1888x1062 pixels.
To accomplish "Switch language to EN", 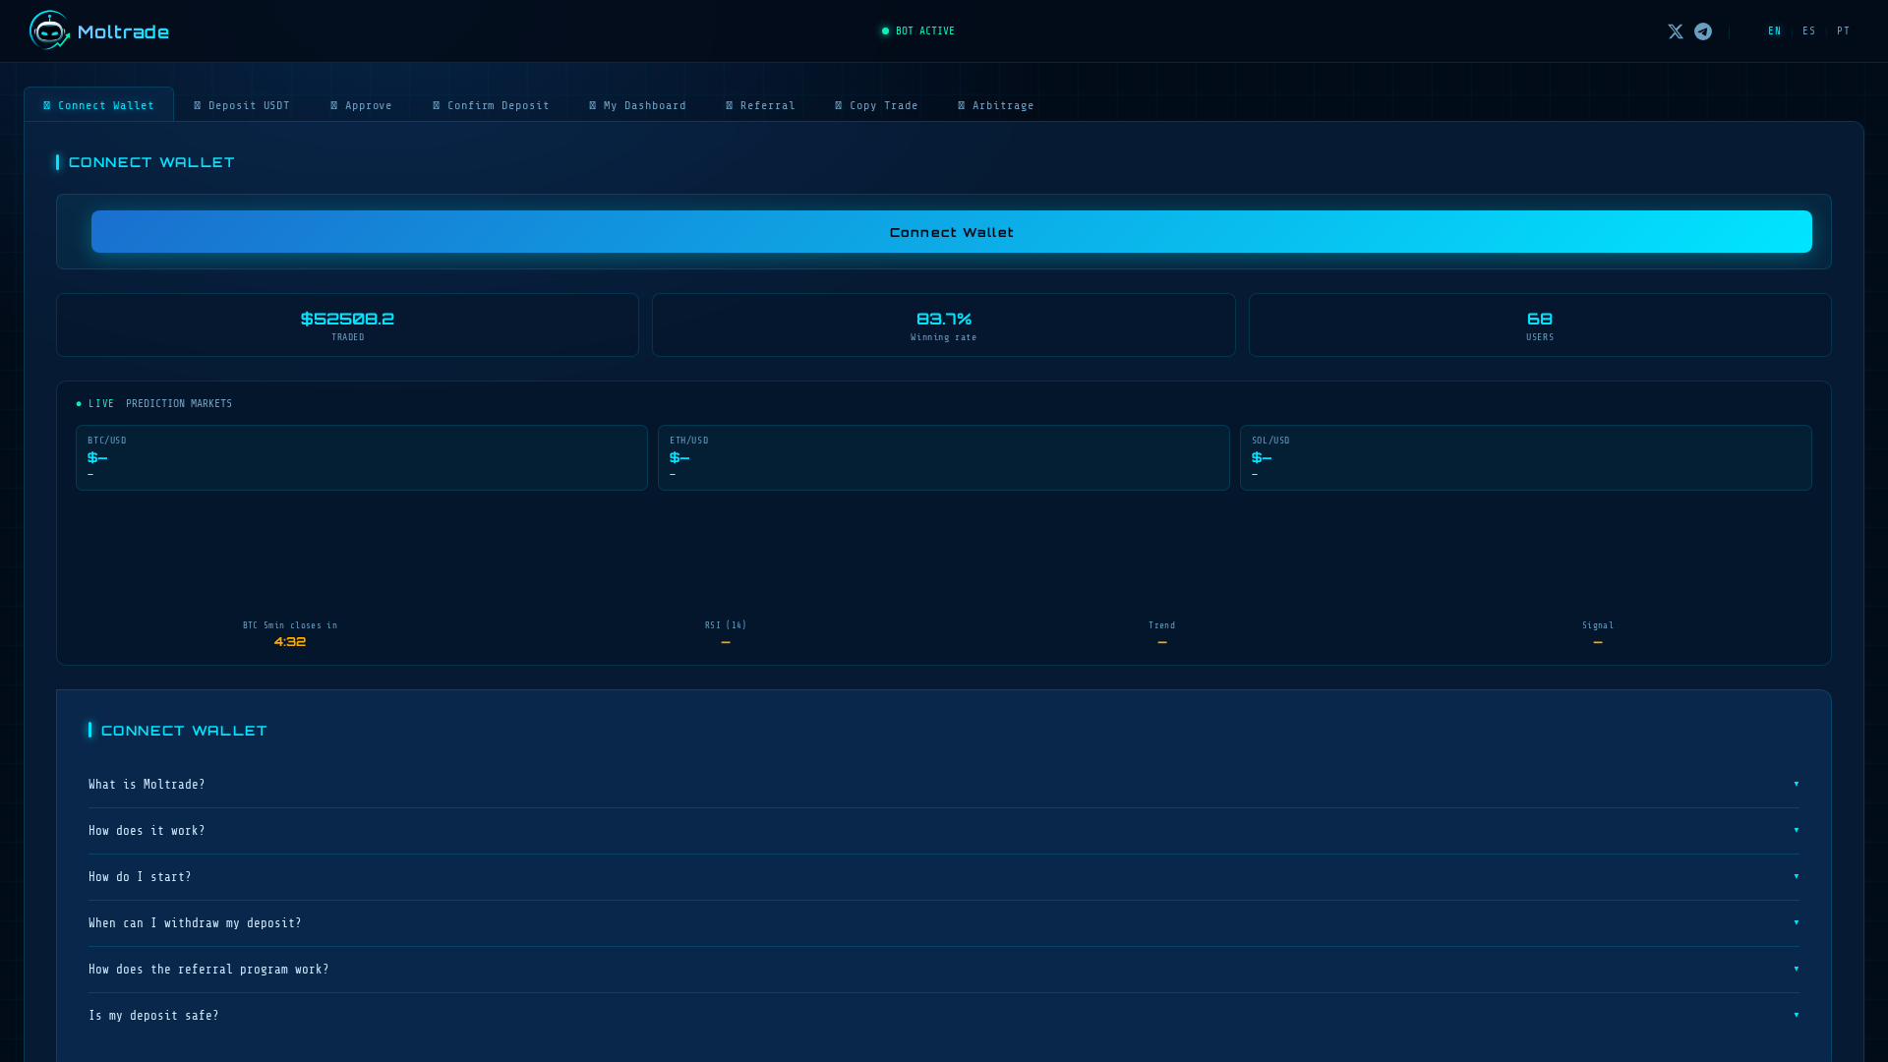I will (1775, 31).
